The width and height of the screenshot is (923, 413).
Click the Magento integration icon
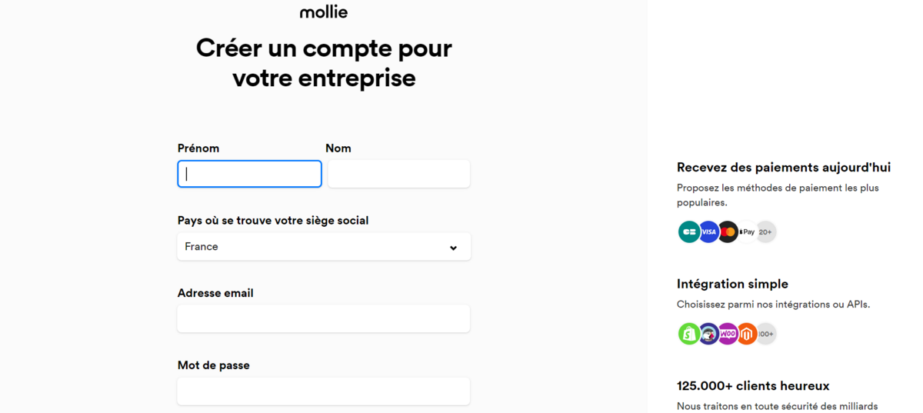coord(747,334)
